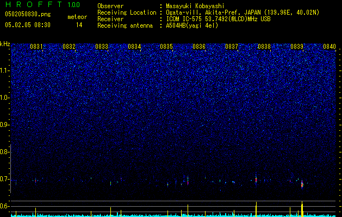Click the receiving location Ogata-vill. text
Image resolution: width=342 pixels, height=217 pixels.
click(242, 12)
